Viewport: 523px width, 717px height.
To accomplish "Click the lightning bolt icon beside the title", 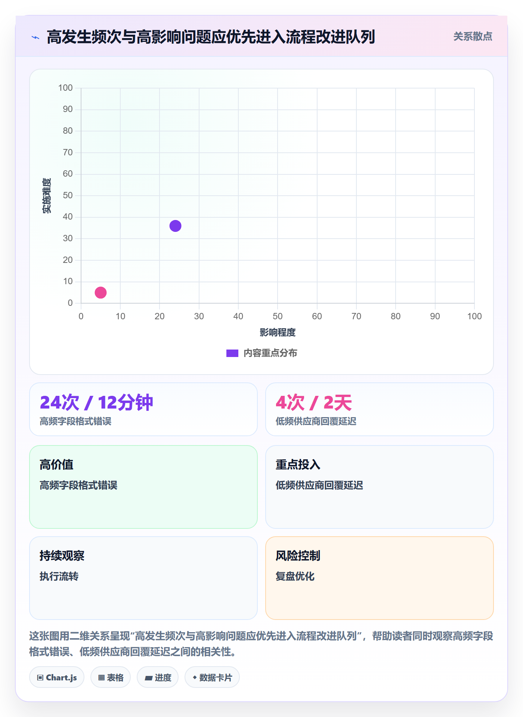I will click(x=35, y=37).
